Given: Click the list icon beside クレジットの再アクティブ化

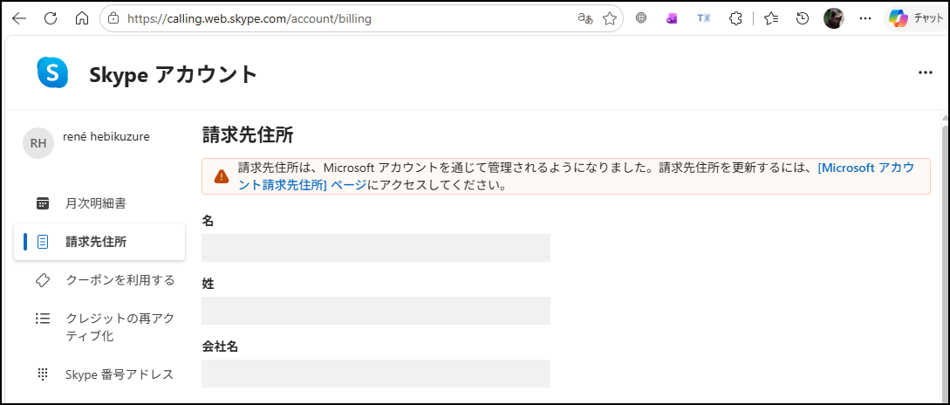Looking at the screenshot, I should (x=43, y=318).
